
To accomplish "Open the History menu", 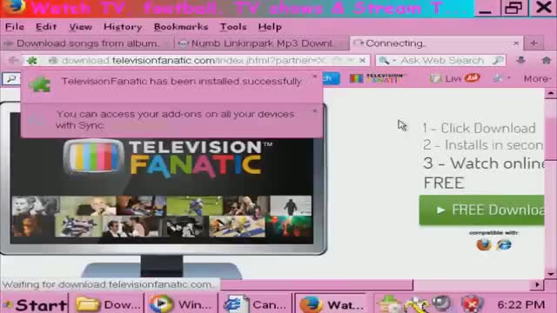I will (x=123, y=27).
